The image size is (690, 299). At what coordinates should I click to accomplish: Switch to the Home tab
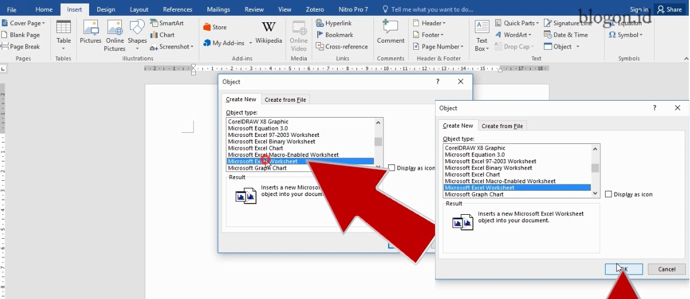tap(44, 9)
